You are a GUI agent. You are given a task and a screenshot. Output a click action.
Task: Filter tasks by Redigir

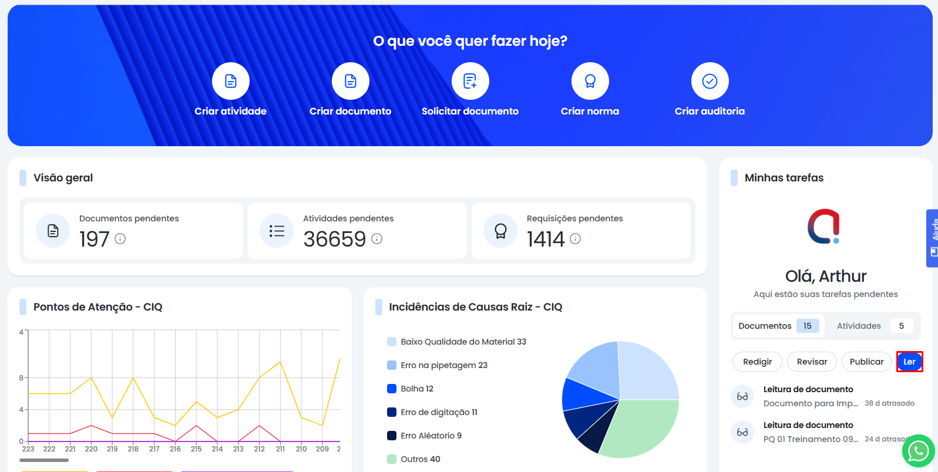click(x=757, y=362)
